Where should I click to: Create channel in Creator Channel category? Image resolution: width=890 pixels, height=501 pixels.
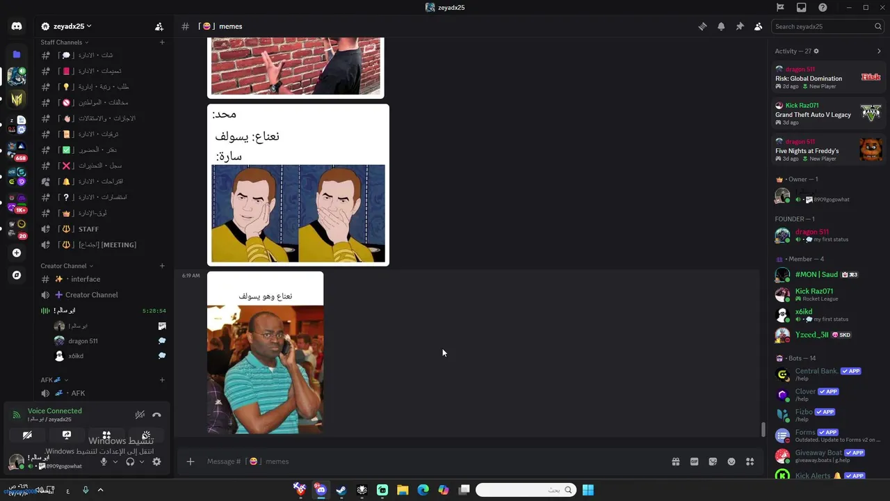pos(162,266)
